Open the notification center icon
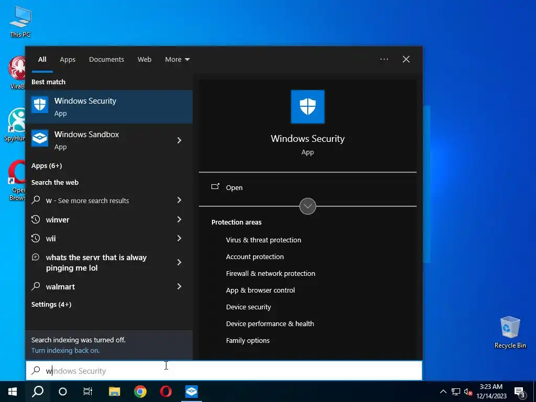The image size is (536, 402). point(520,392)
